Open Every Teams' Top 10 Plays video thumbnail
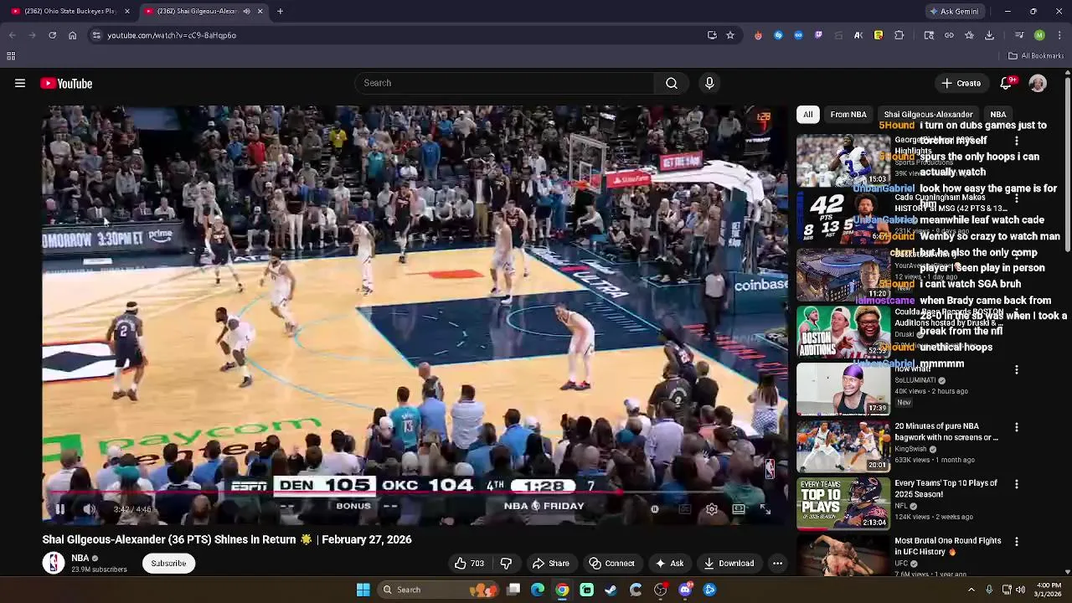This screenshot has height=603, width=1072. point(843,503)
